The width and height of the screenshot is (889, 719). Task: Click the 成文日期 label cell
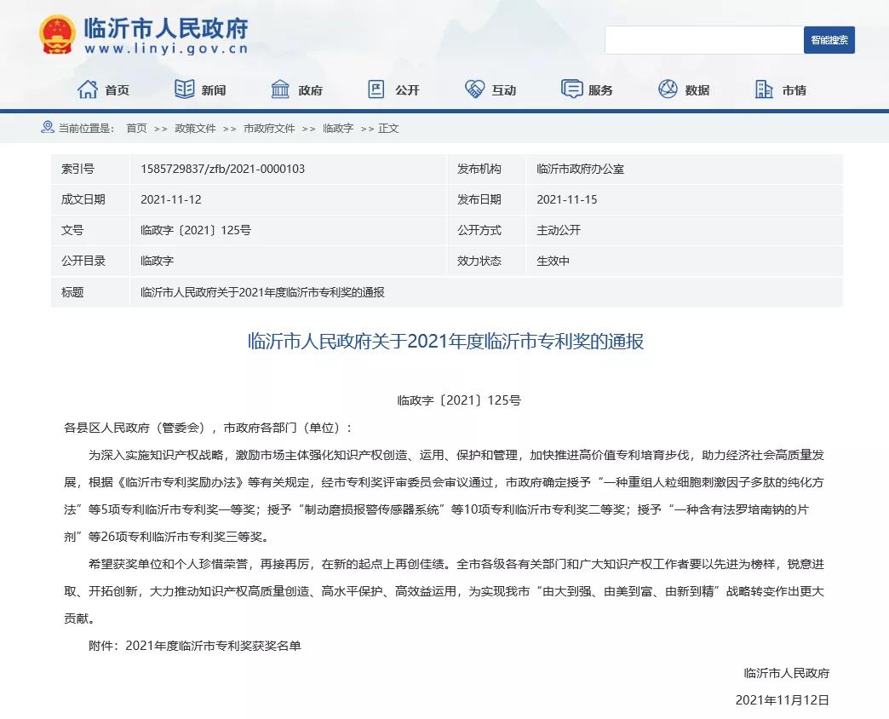[x=90, y=199]
